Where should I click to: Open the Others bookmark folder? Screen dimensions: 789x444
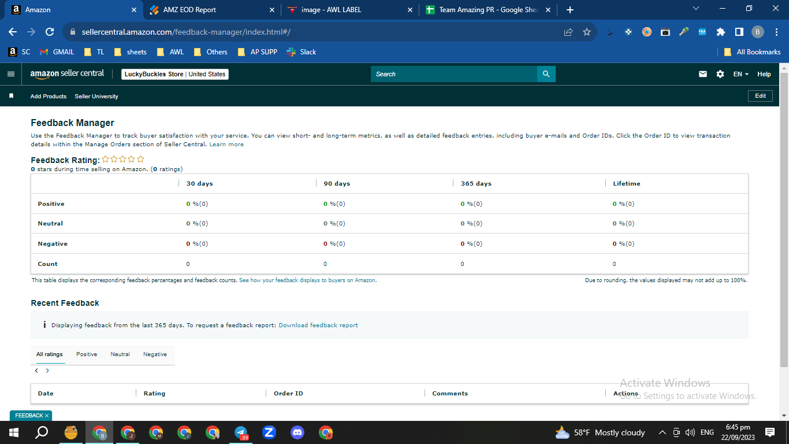tap(211, 52)
